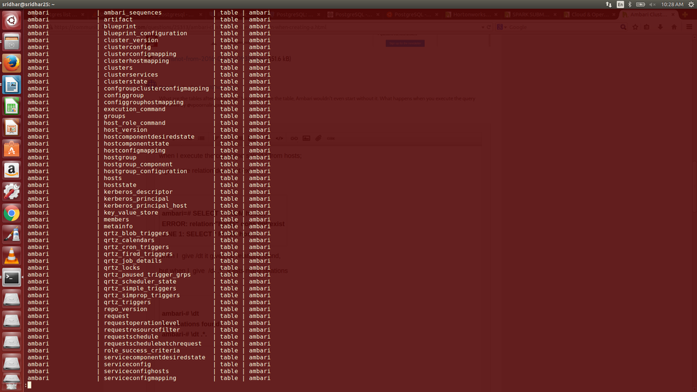Open new tab plus in Firefox window
Image resolution: width=697 pixels, height=392 pixels.
click(x=685, y=15)
